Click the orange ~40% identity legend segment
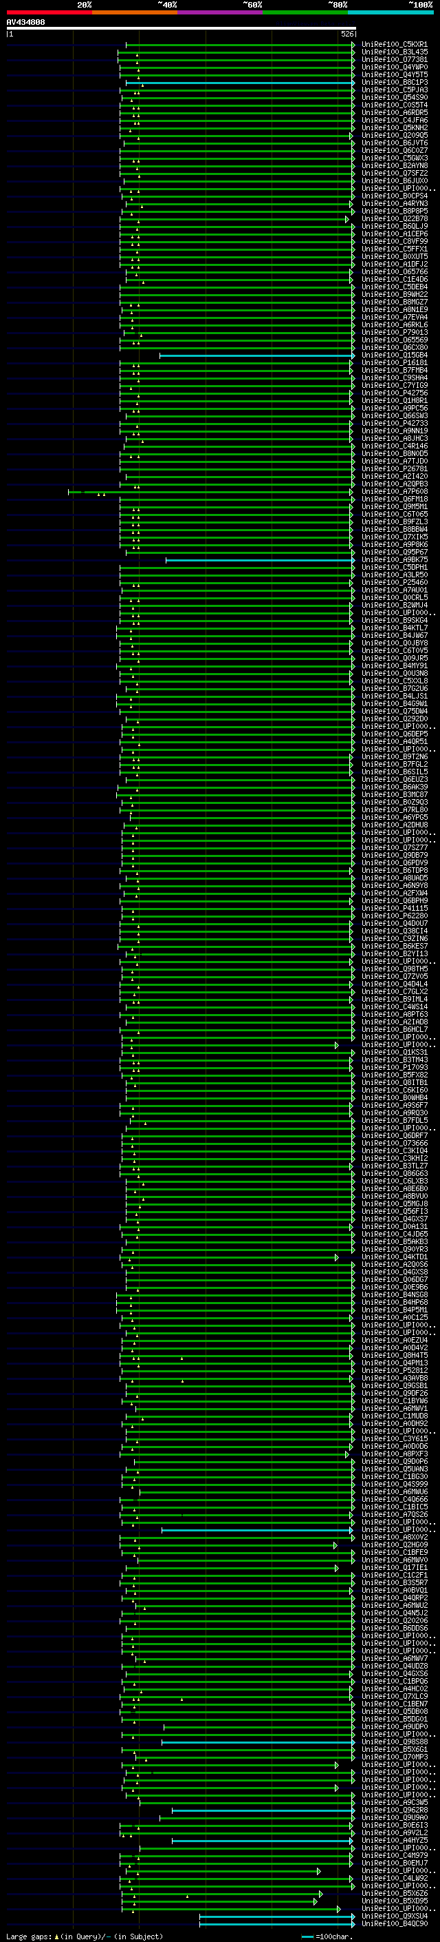 pos(135,12)
